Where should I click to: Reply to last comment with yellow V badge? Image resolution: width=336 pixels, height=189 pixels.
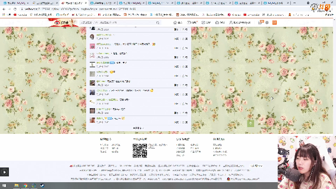point(176,122)
